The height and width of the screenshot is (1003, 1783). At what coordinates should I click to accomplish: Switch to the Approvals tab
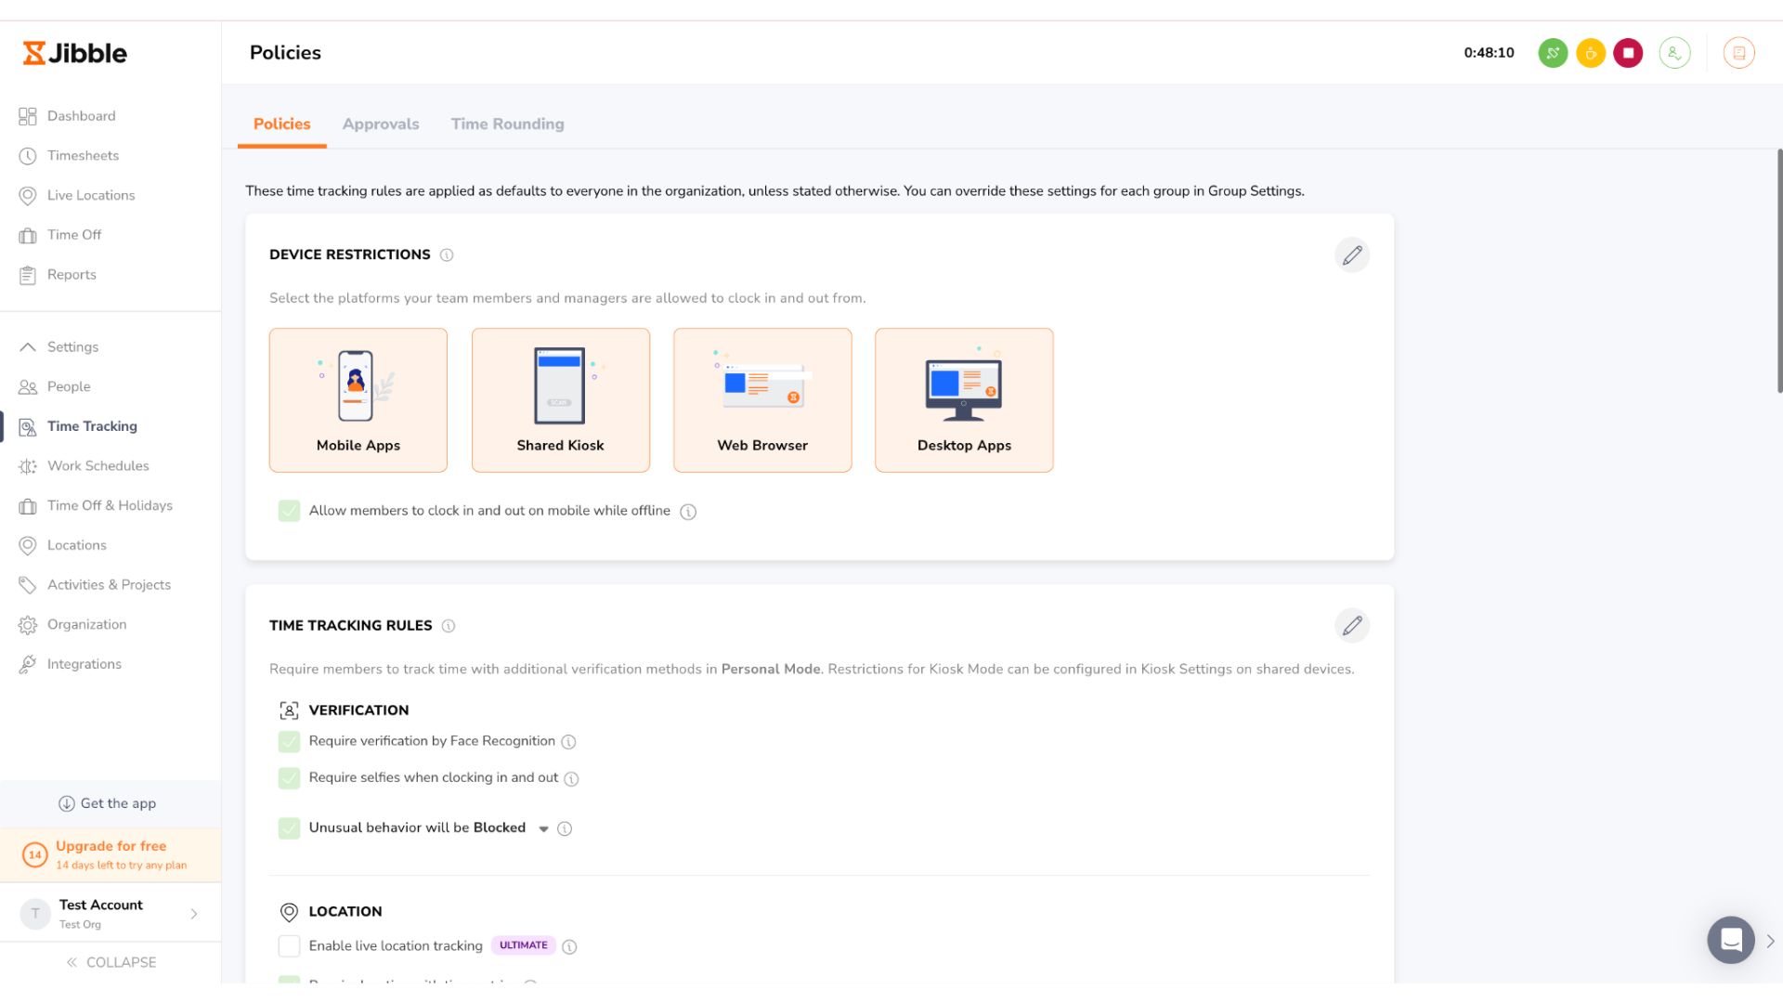pyautogui.click(x=381, y=124)
